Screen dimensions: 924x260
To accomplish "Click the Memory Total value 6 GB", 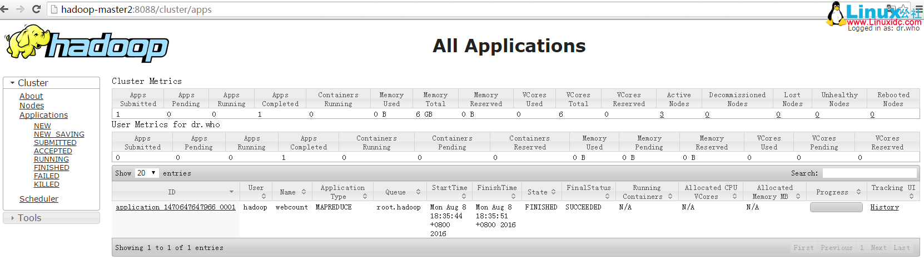I will 424,114.
